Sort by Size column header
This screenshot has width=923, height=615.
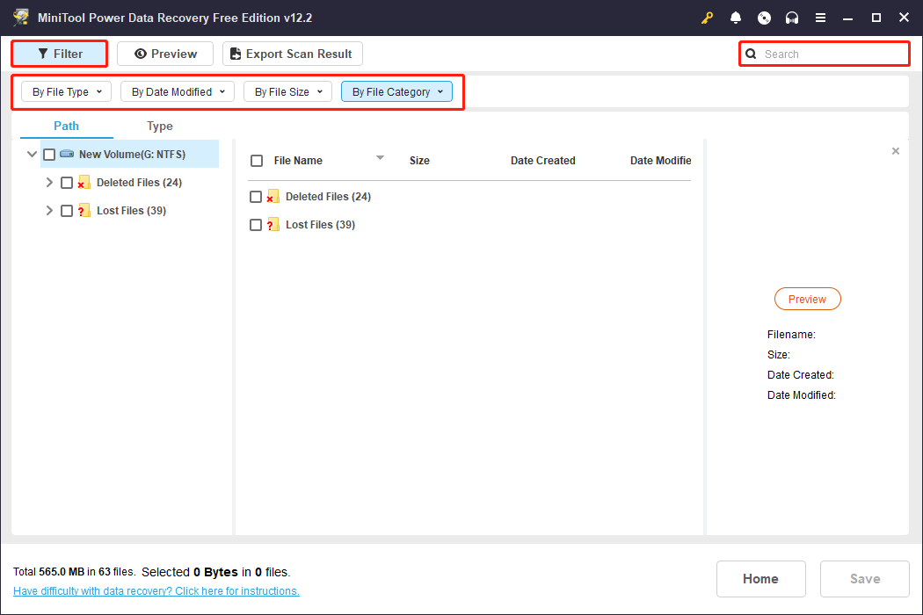(x=419, y=161)
